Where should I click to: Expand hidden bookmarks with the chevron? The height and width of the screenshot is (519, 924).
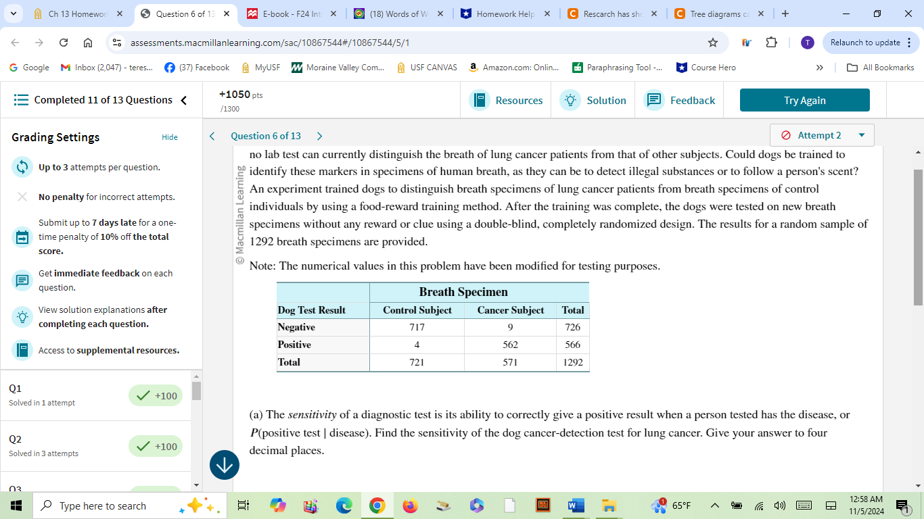[819, 67]
